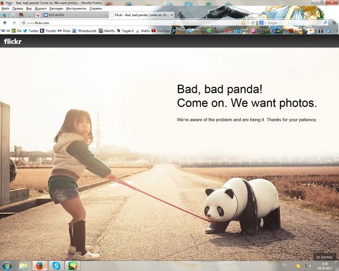Bookmark page with the star icon

(244, 23)
